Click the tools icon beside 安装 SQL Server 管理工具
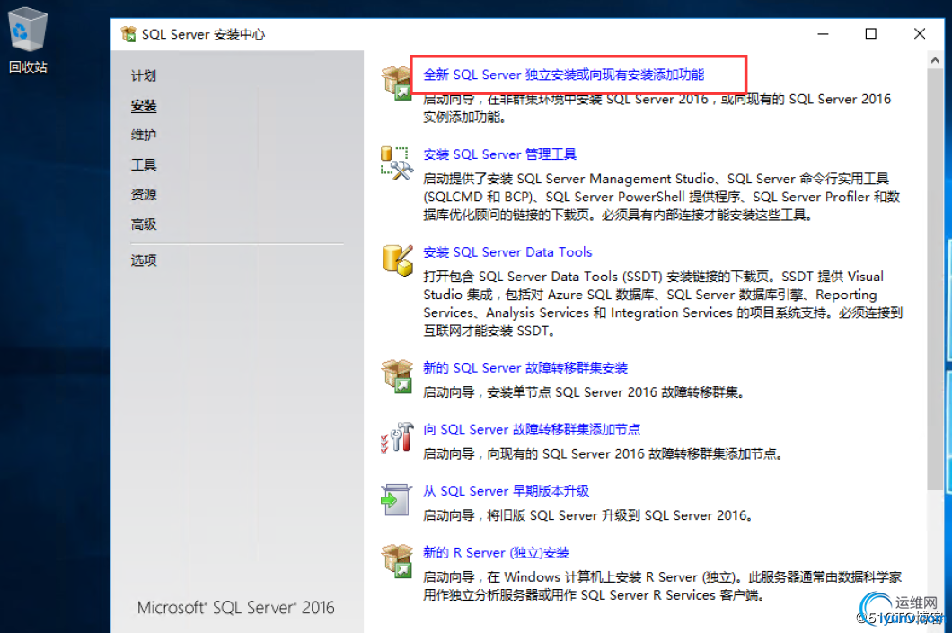 [396, 163]
